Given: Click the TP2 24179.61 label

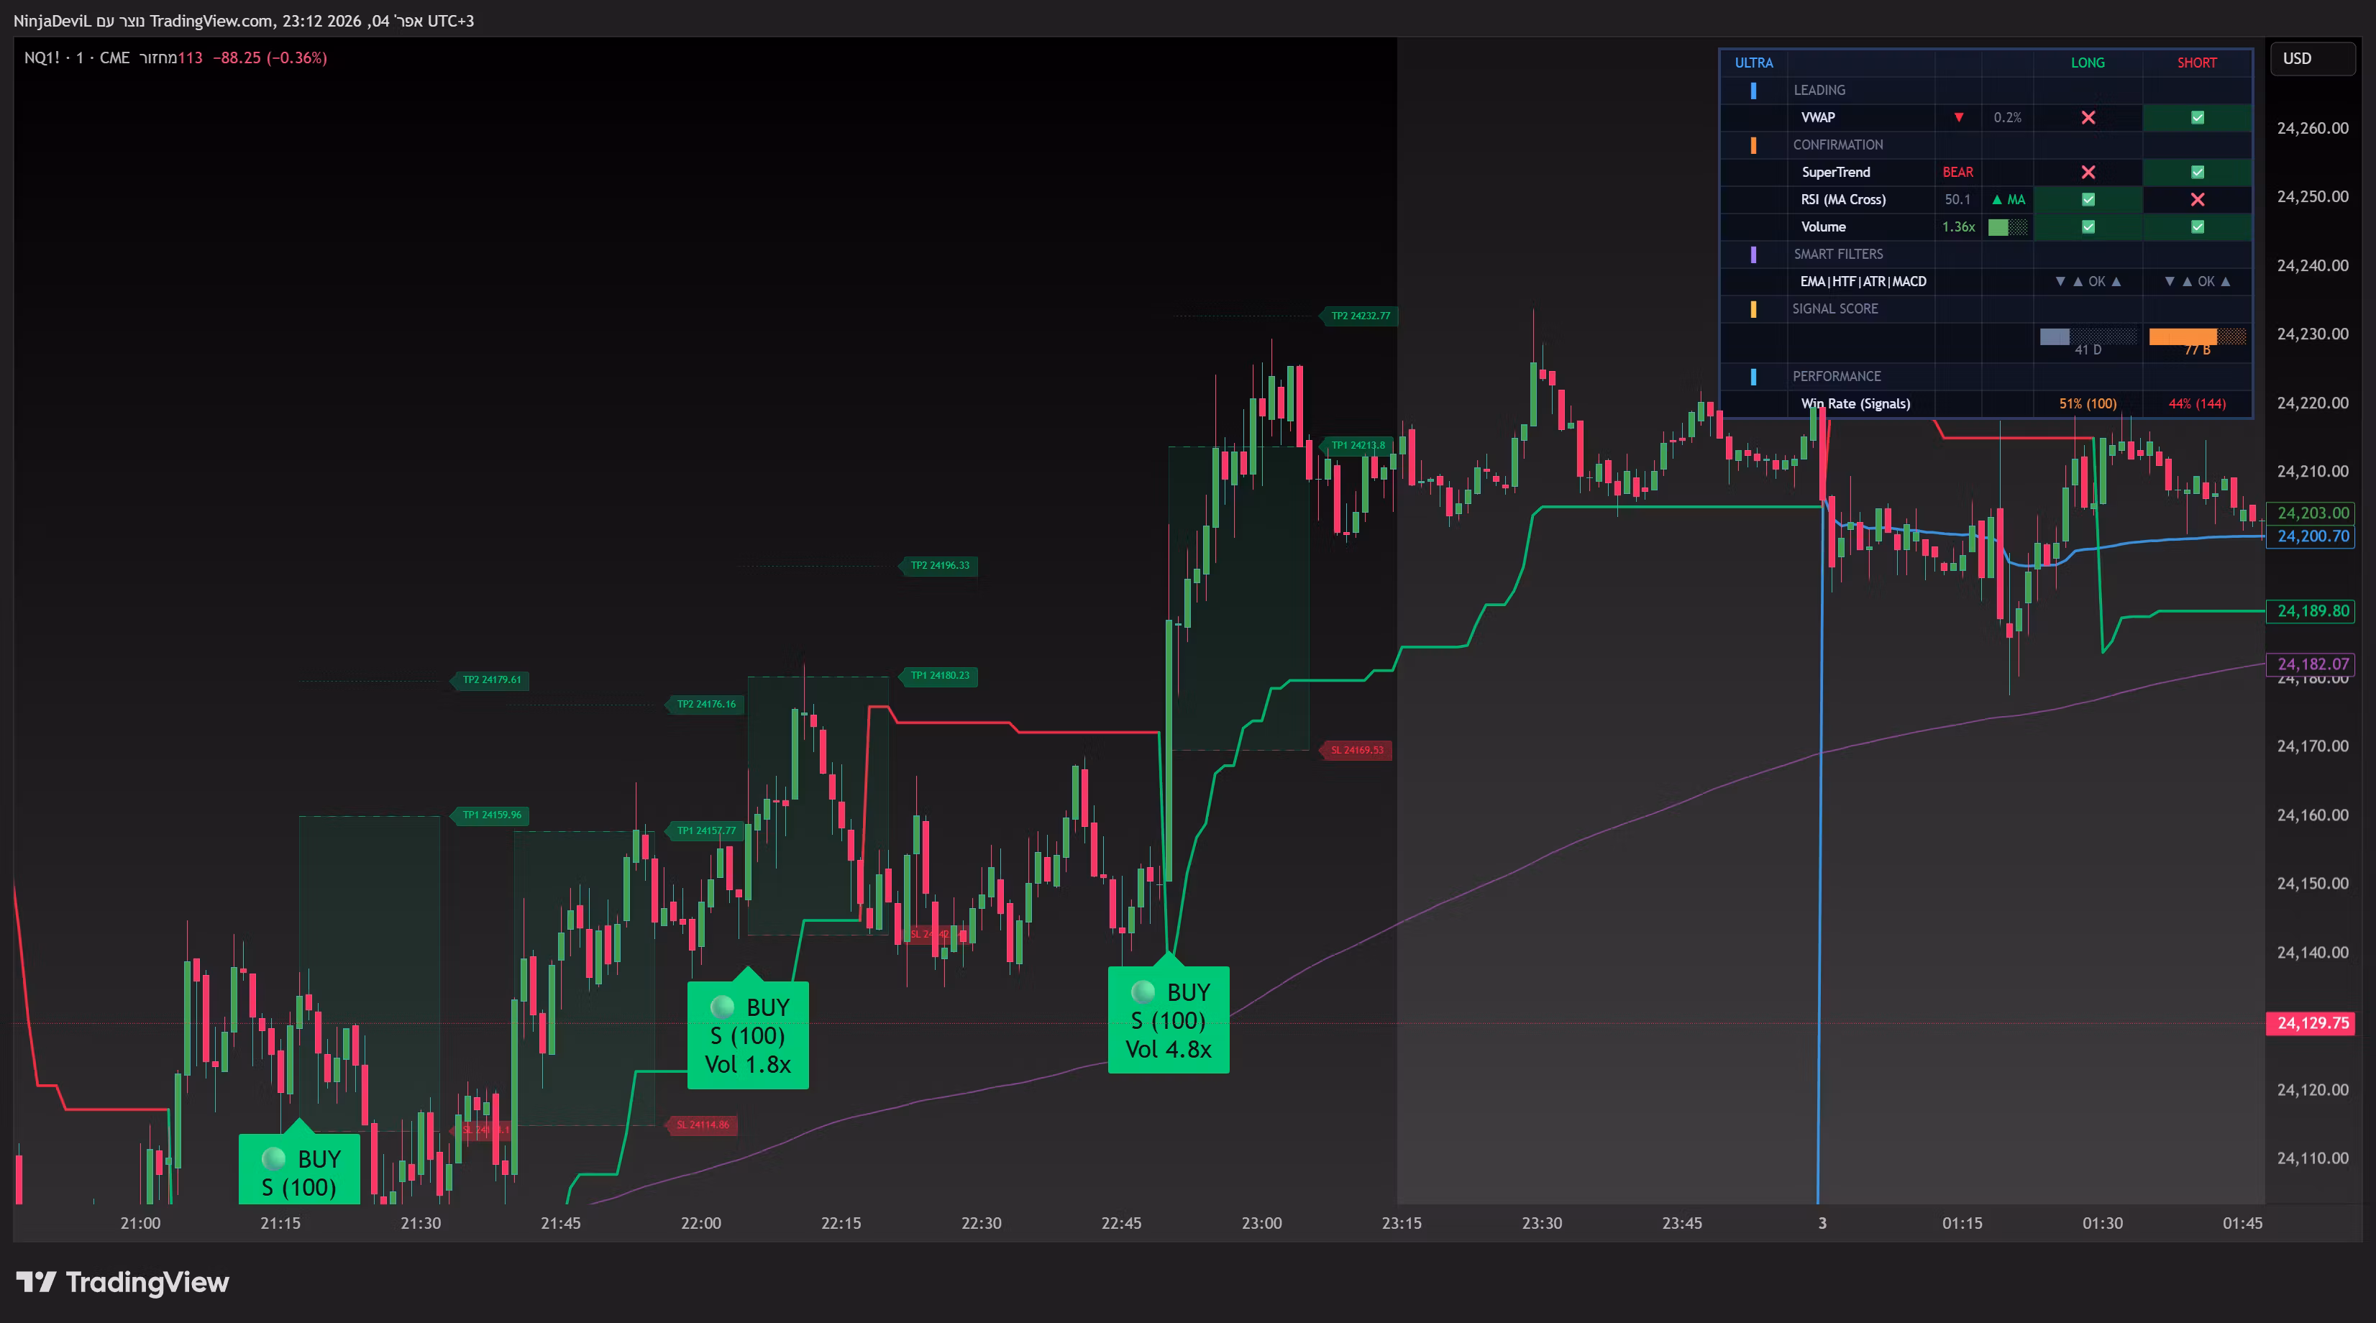Looking at the screenshot, I should (490, 680).
